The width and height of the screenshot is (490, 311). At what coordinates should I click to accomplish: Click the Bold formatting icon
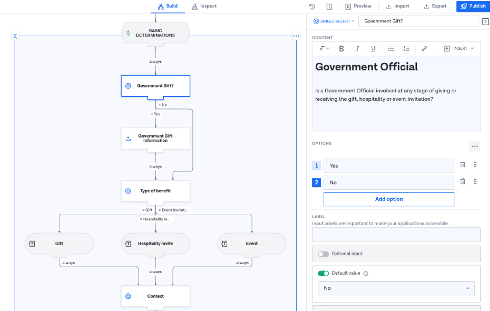[x=341, y=49]
